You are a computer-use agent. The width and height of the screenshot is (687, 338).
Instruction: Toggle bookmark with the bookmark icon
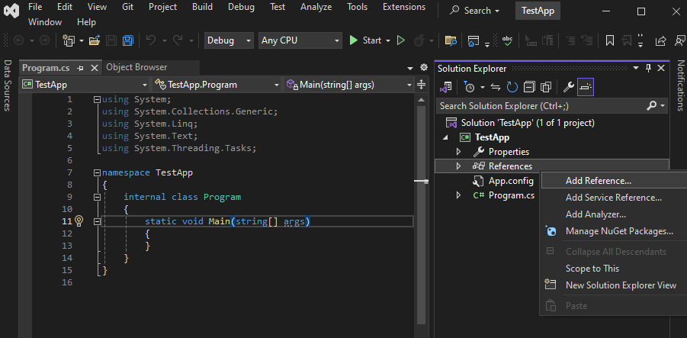609,40
